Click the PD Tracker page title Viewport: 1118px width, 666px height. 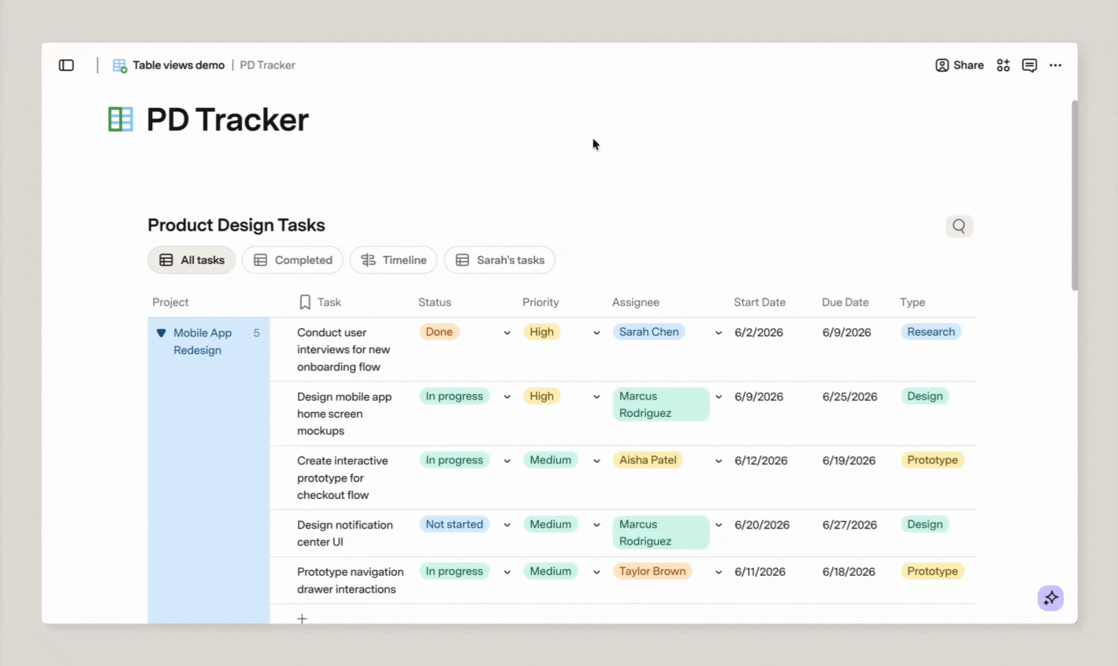click(227, 120)
